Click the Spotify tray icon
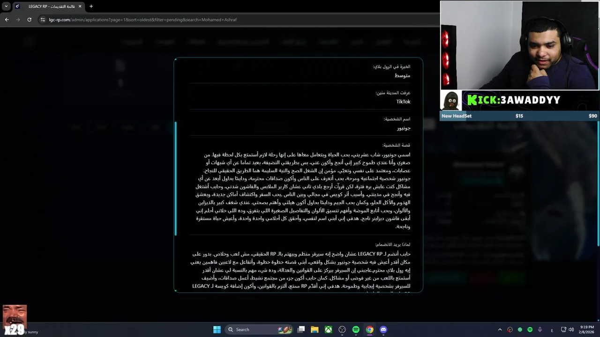600x337 pixels. point(530,330)
